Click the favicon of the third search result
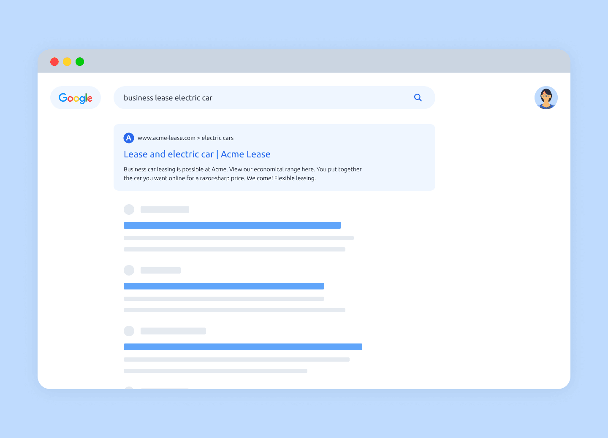The height and width of the screenshot is (438, 608). point(129,270)
